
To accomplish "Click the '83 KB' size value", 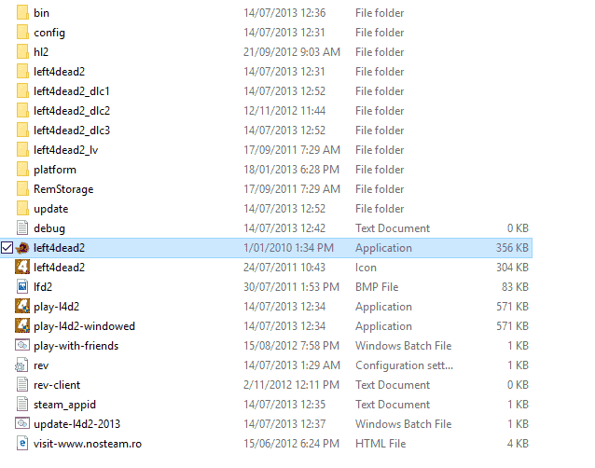I will point(516,287).
